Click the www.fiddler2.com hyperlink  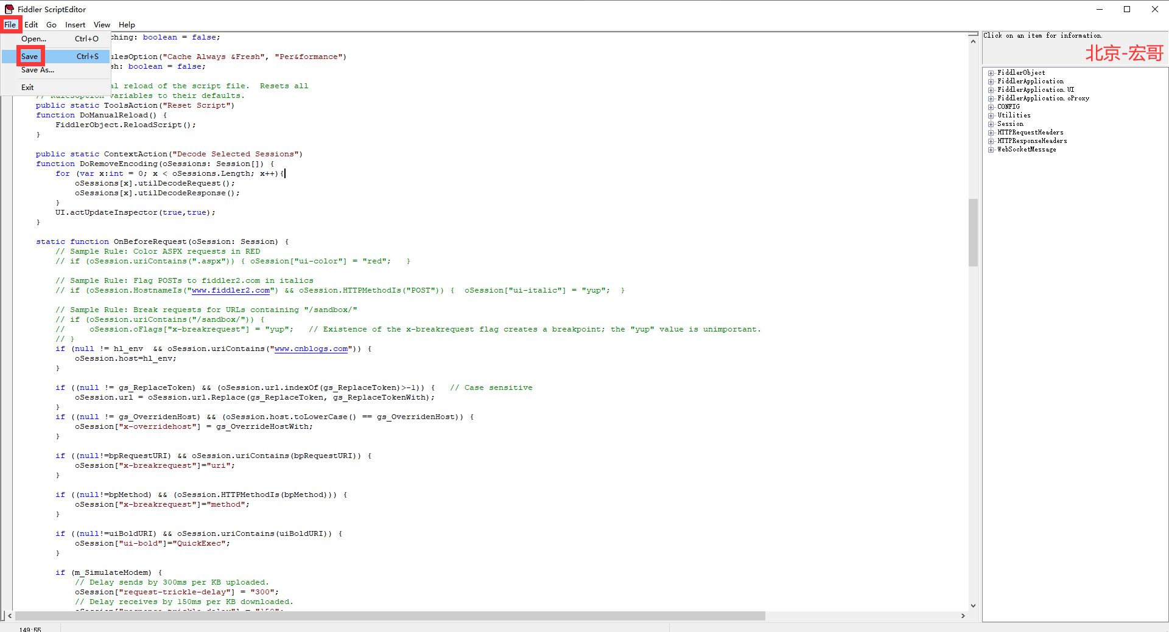click(231, 291)
